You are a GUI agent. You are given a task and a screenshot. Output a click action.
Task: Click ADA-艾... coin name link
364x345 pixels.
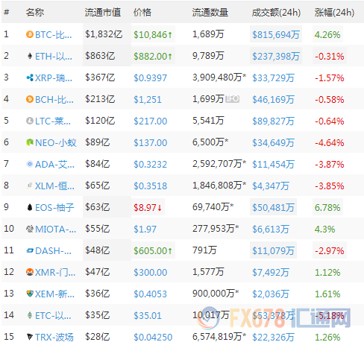pyautogui.click(x=54, y=165)
